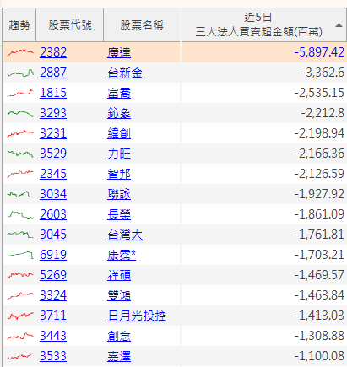Viewport: 347px width, 367px height.
Task: Open stock code 5269 link
Action: [x=53, y=275]
